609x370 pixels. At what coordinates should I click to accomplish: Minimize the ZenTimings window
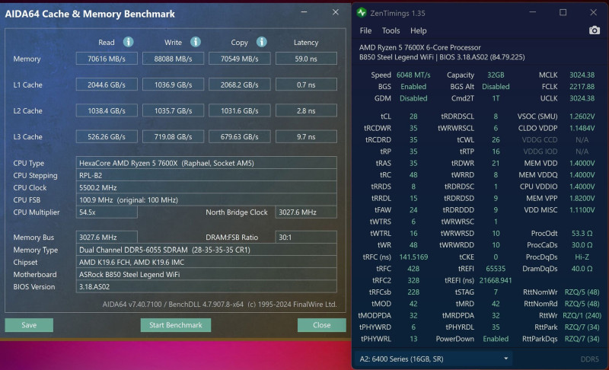click(532, 12)
